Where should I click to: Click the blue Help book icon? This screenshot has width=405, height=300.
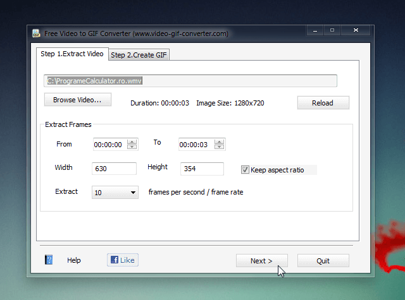click(x=49, y=260)
